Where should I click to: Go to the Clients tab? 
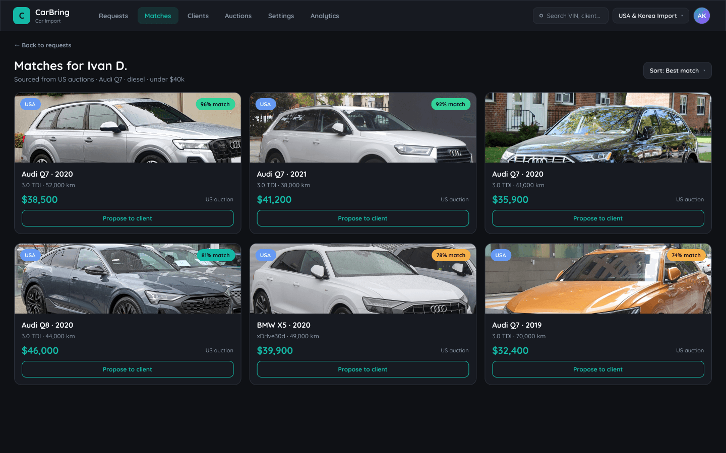pyautogui.click(x=198, y=16)
